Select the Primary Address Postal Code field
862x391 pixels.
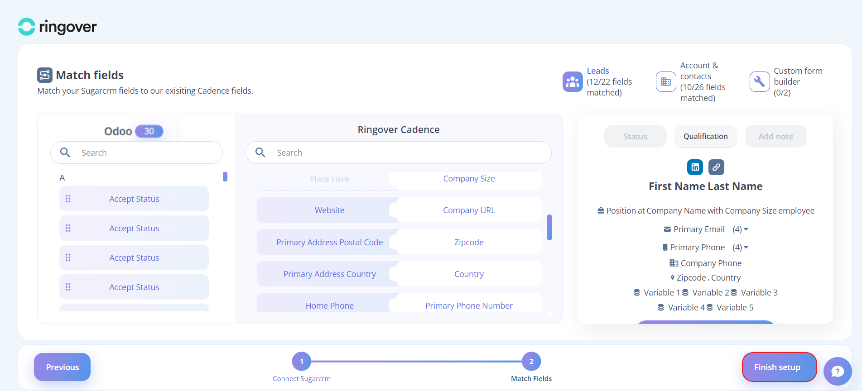coord(329,243)
